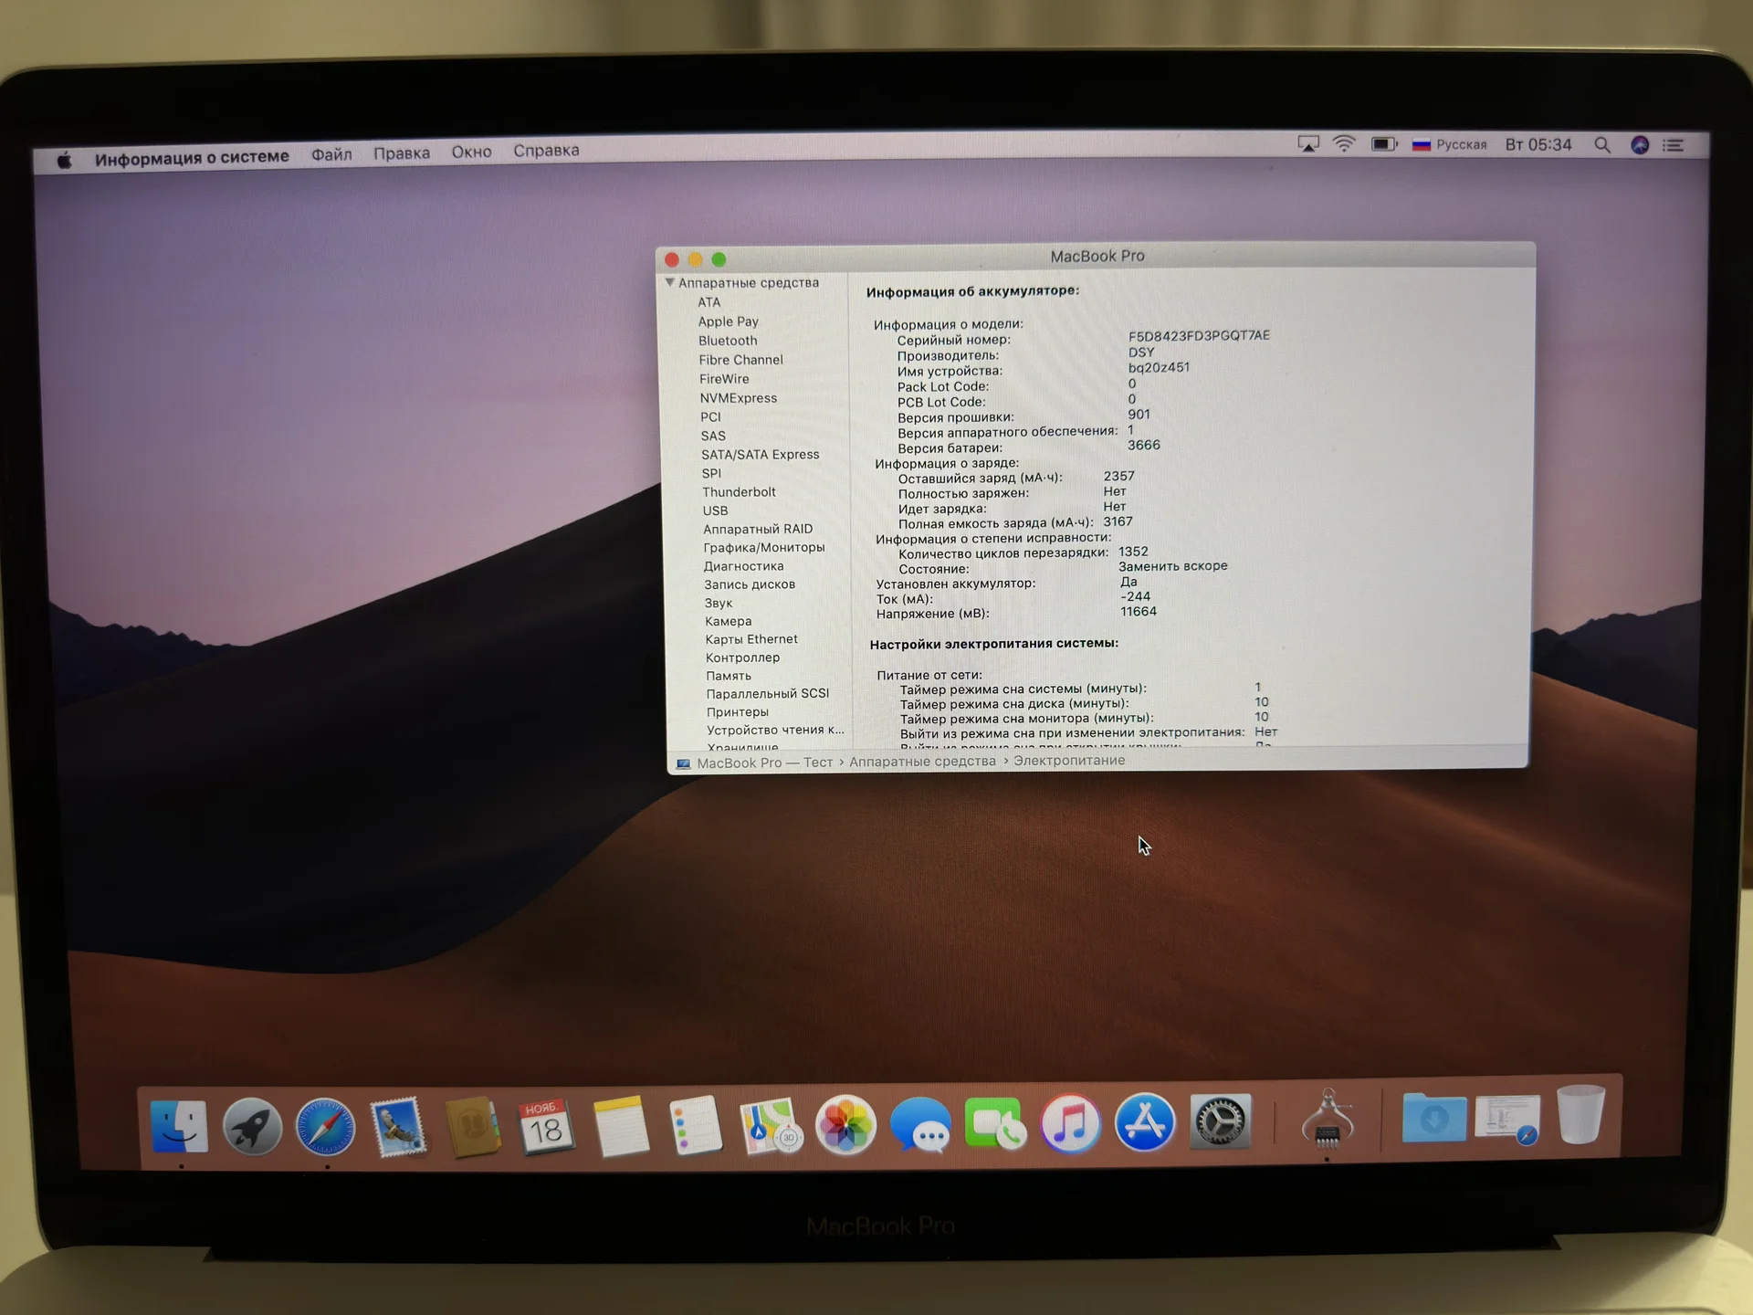Screen dimensions: 1753x1315
Task: Open the Справка menu
Action: [546, 150]
